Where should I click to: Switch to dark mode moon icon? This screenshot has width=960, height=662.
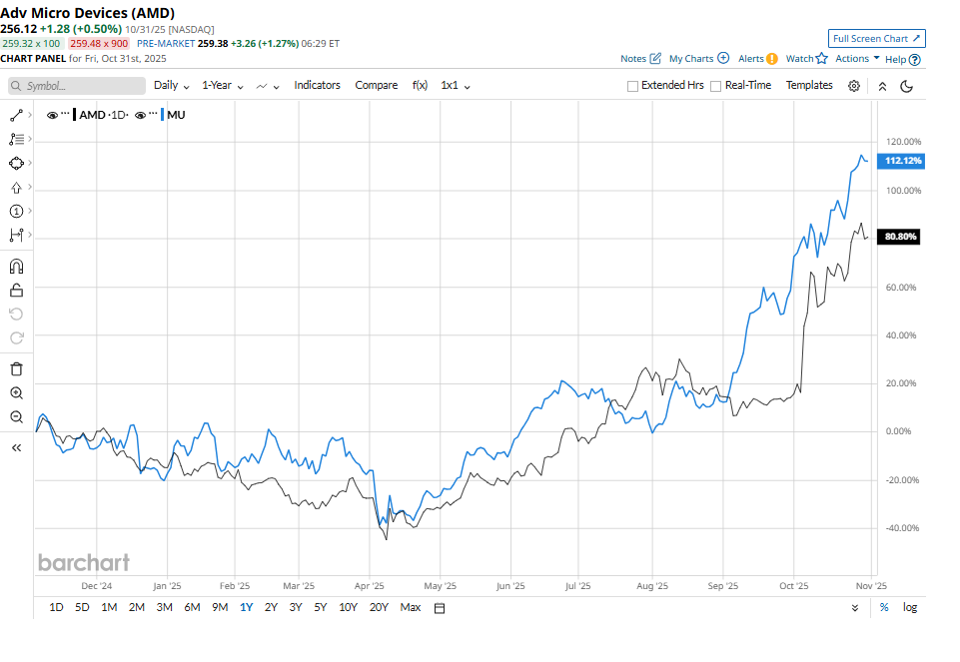[x=907, y=86]
